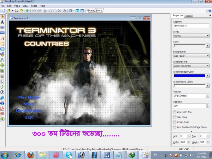Click the Add page green plus icon
212x159 pixels.
(77, 11)
